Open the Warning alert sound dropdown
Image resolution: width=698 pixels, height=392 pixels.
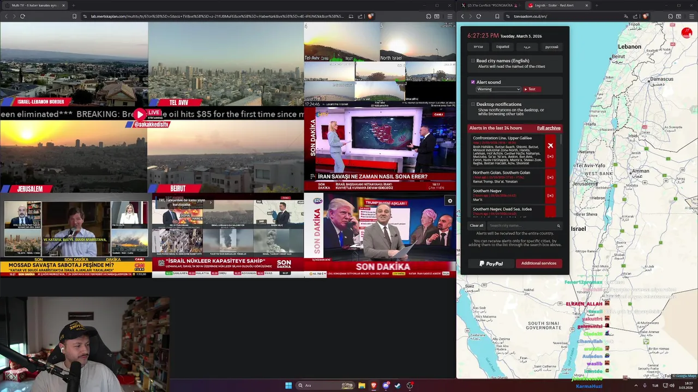click(498, 89)
